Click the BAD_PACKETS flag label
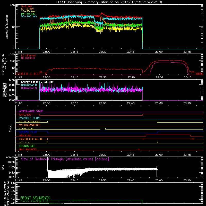Screen dimensions: 206x206 pos(28,150)
